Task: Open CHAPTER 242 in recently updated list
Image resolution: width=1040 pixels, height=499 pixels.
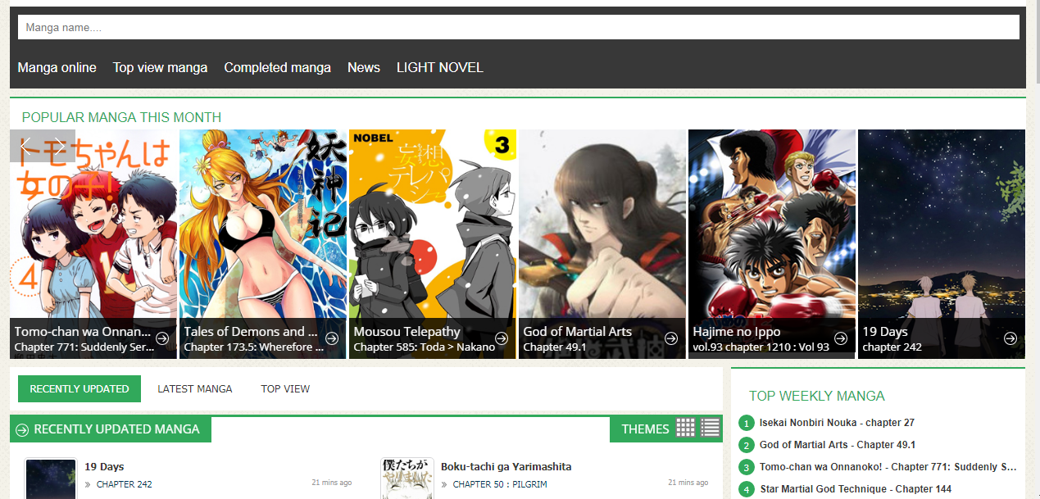Action: pyautogui.click(x=124, y=485)
